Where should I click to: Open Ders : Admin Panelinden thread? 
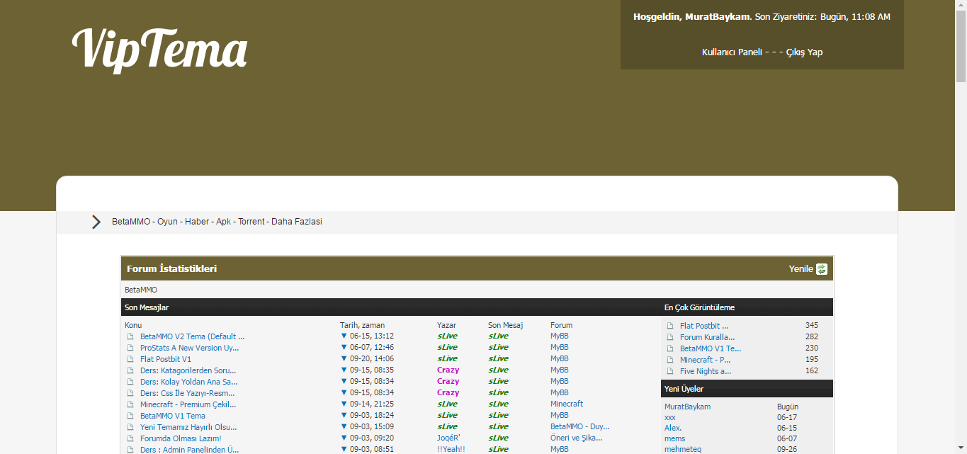tap(190, 450)
